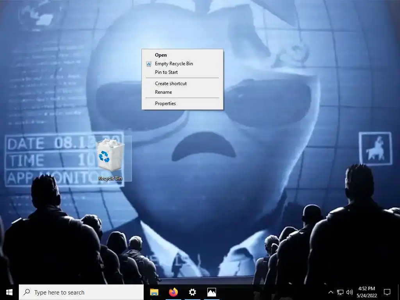Choose Rename from the context menu
Image resolution: width=400 pixels, height=300 pixels.
pos(182,92)
